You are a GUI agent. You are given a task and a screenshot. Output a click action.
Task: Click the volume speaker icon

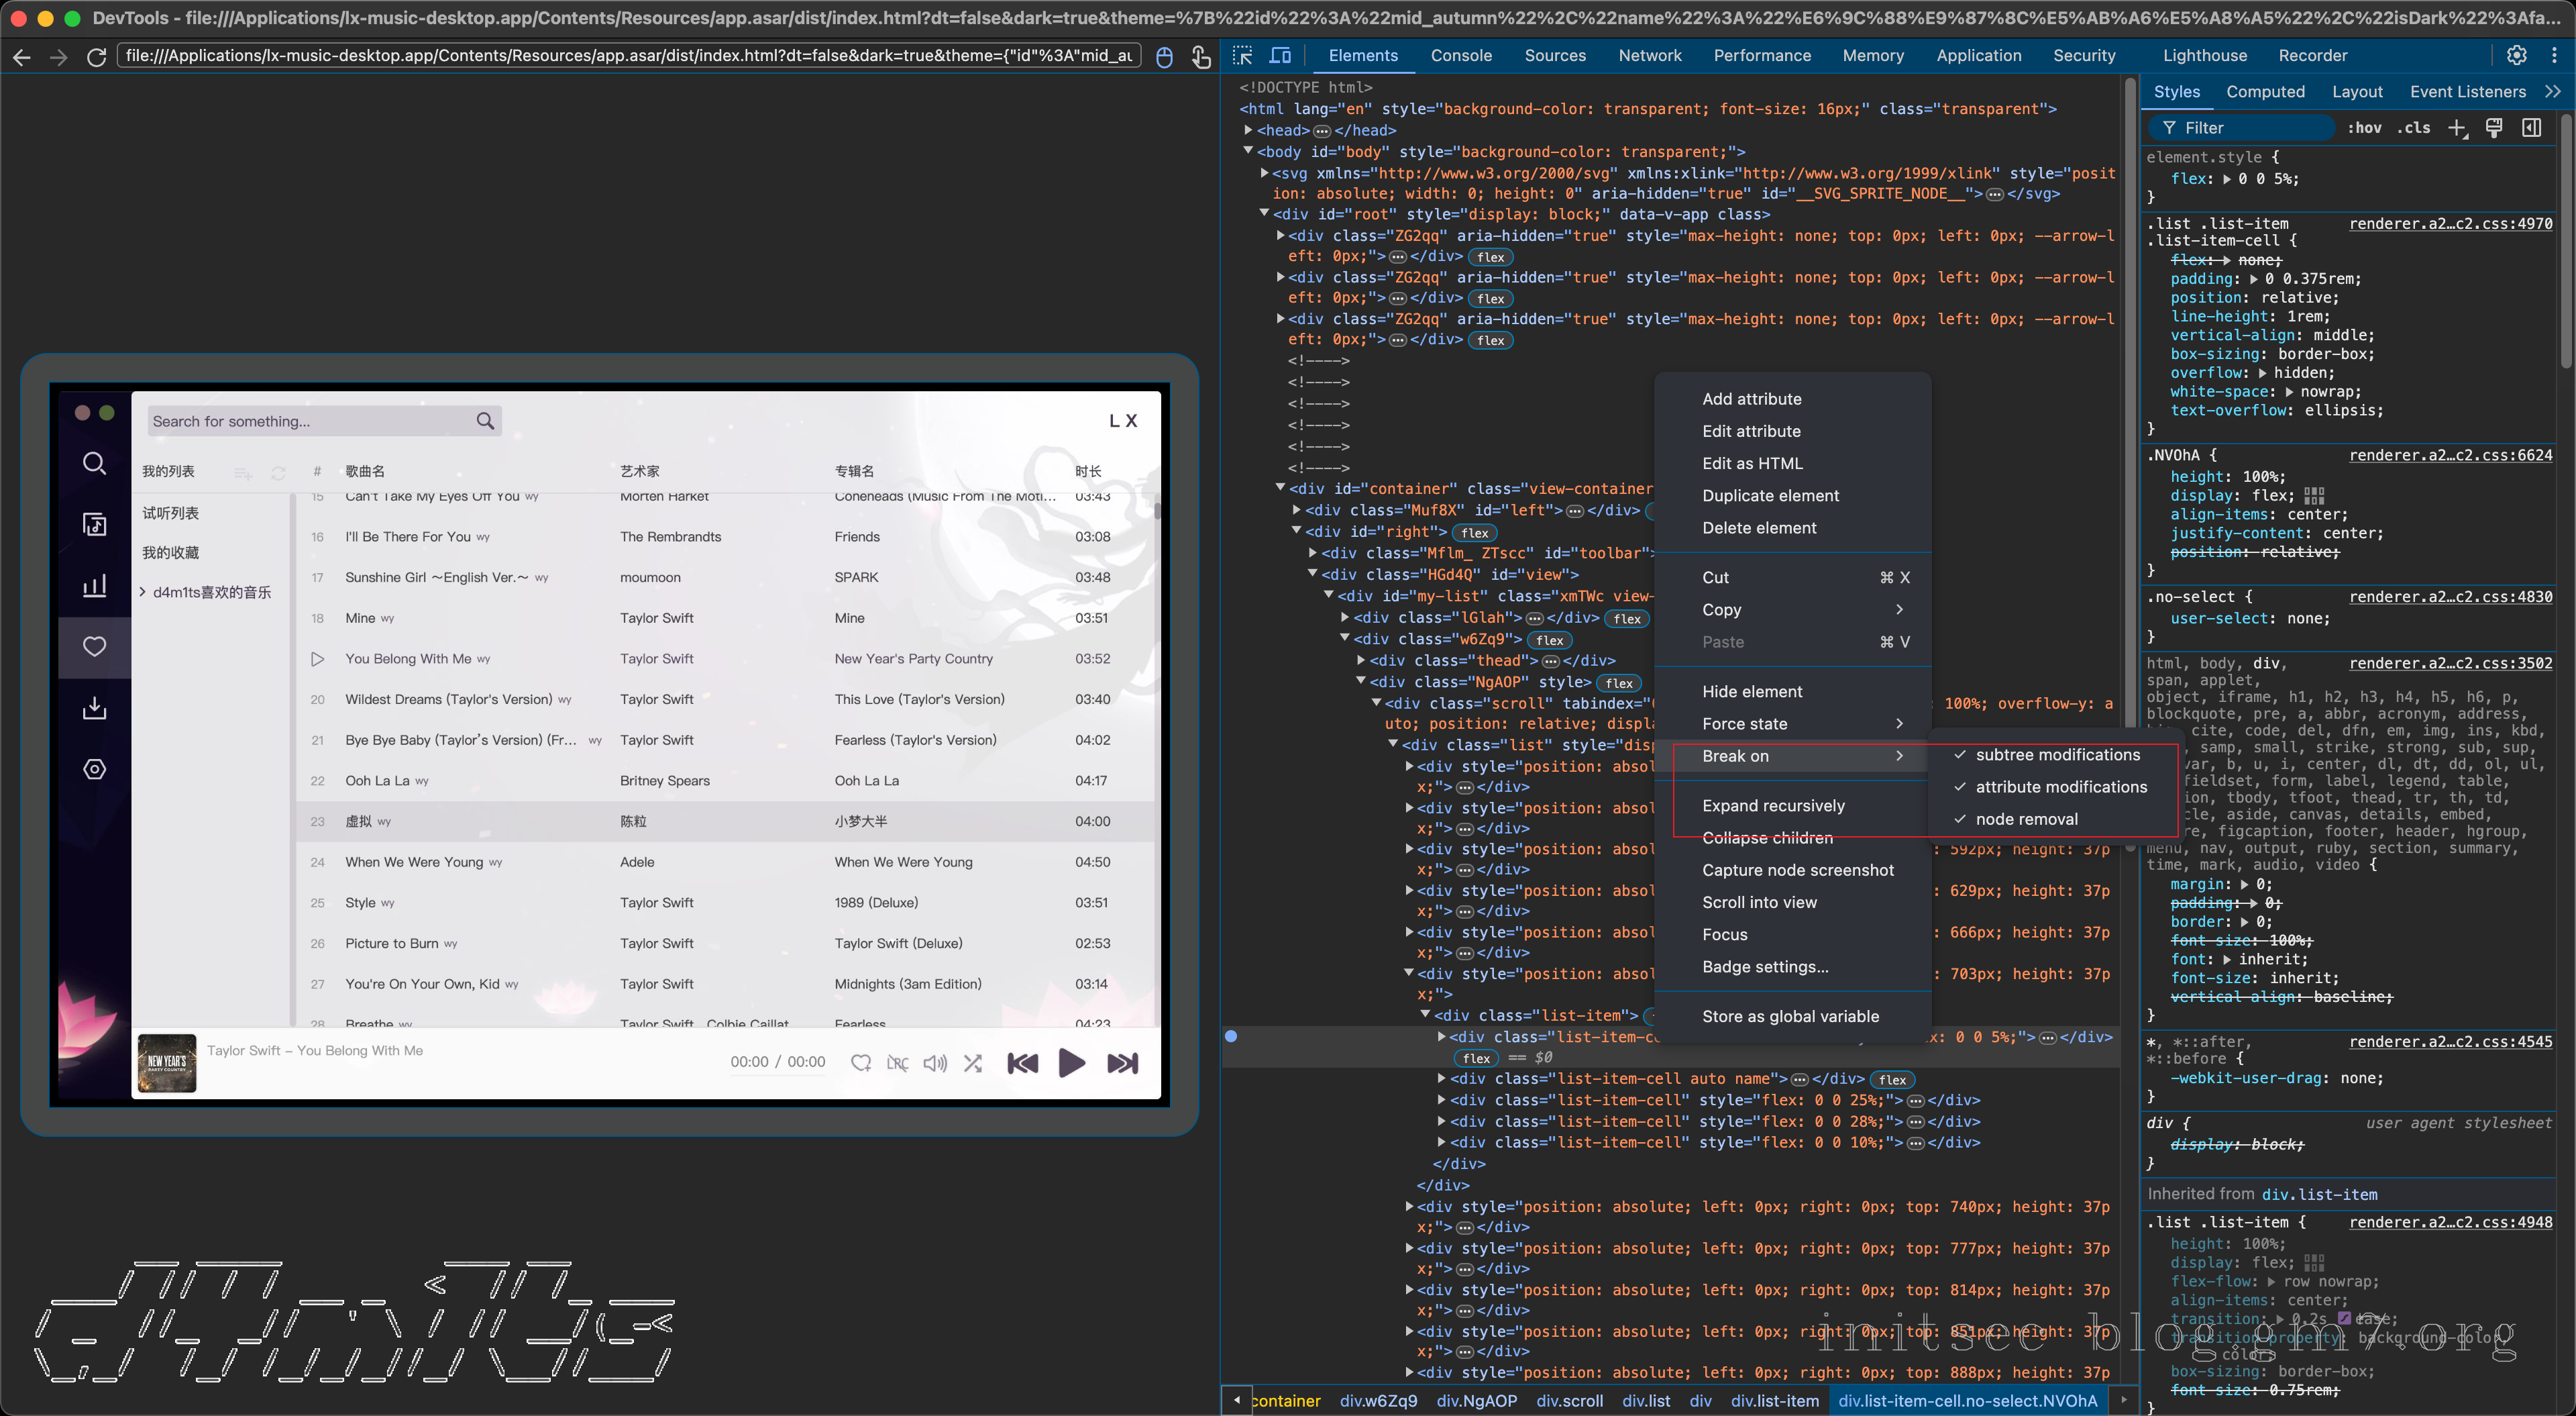click(x=935, y=1063)
